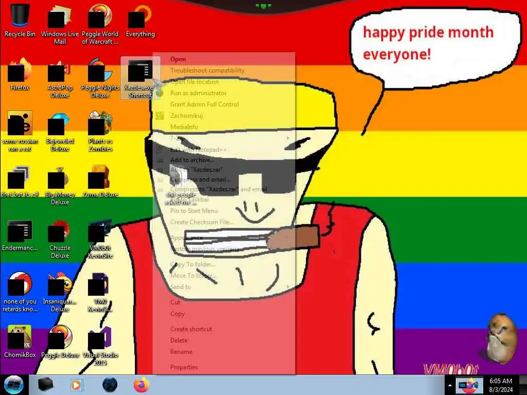Expand the Send to submenu
Viewport: 527px width, 395px height.
click(224, 287)
